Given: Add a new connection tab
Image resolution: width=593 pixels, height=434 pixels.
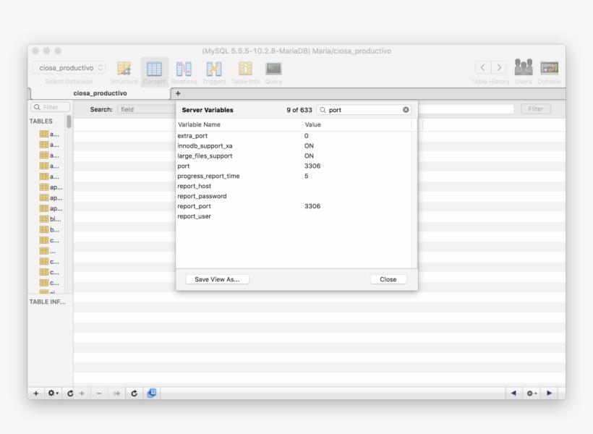Looking at the screenshot, I should [178, 93].
